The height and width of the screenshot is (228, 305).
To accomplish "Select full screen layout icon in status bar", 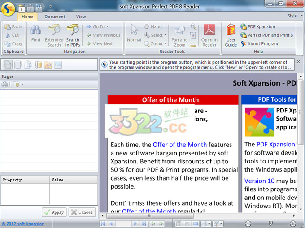I will pos(196,224).
